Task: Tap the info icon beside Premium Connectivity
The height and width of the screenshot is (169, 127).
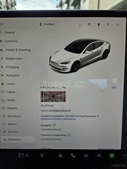Action: click(69, 135)
